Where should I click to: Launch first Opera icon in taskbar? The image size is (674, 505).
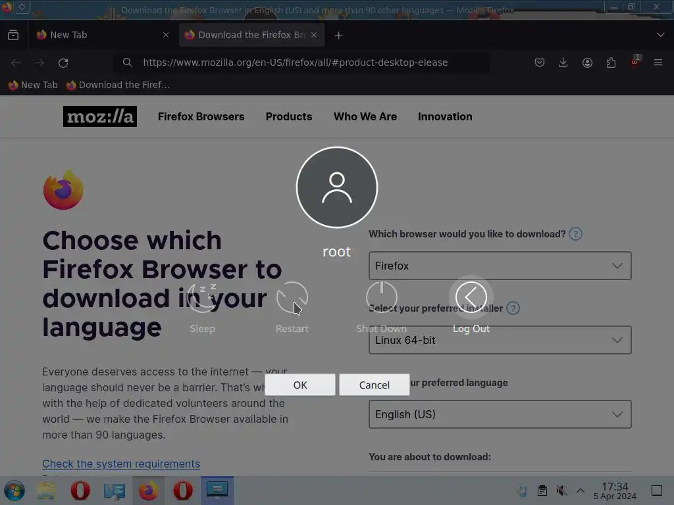click(x=80, y=491)
